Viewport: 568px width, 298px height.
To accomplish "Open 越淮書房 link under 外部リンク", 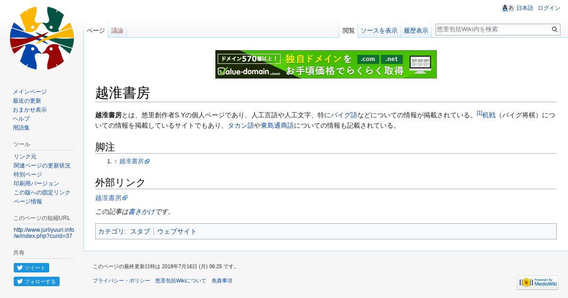I will coord(111,198).
